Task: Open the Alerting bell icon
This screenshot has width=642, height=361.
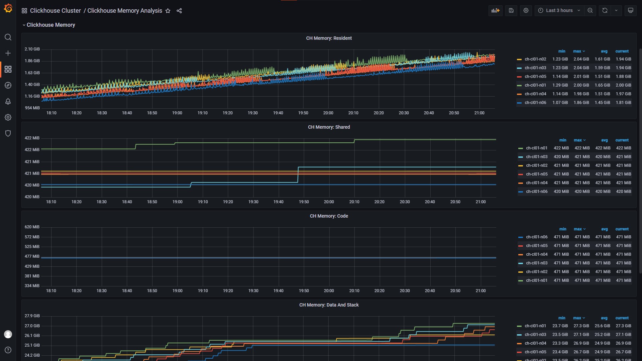Action: 8,101
